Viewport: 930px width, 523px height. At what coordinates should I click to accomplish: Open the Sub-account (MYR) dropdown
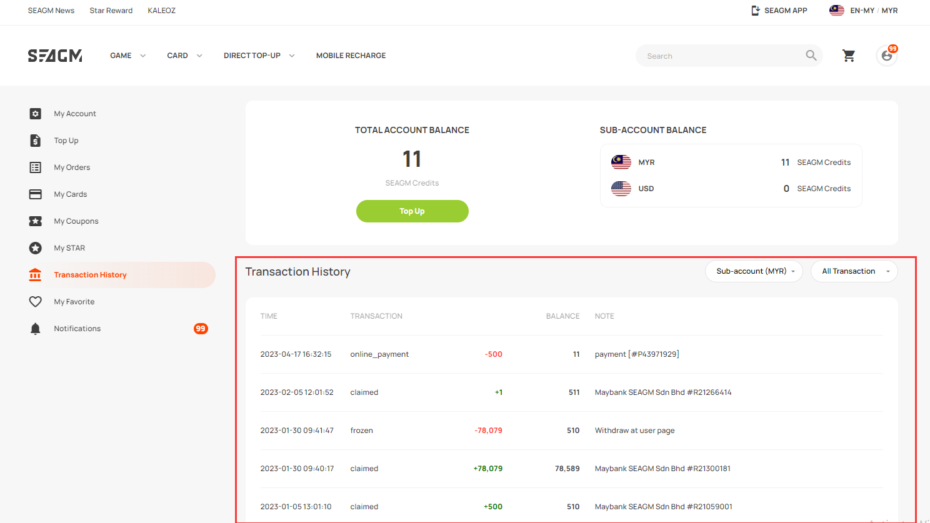coord(754,271)
